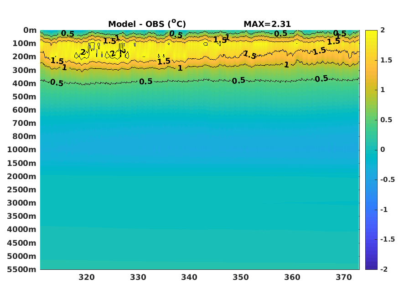Click the plot title 'Model - OBS (°C)'
Image resolution: width=399 pixels, height=299 pixels.
pos(147,24)
